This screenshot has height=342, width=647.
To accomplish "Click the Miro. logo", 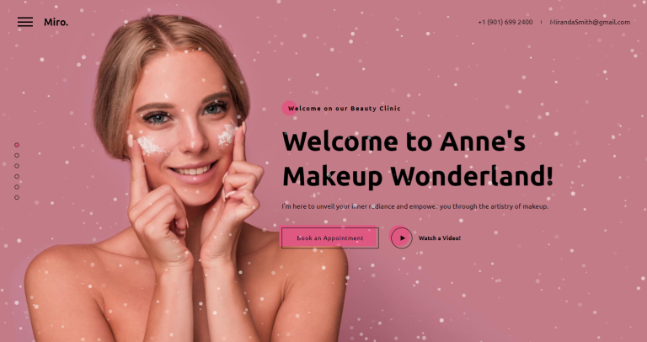I will tap(56, 22).
